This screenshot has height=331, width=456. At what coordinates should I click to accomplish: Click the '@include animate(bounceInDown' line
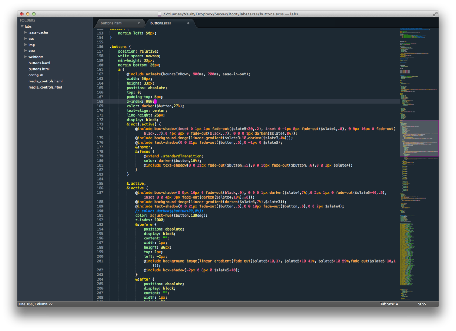point(188,74)
